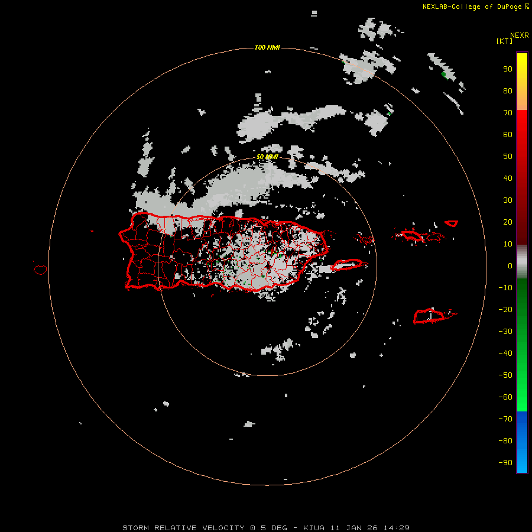Click the '100 NMI' range ring label
Screen dimensions: 532x532
[x=267, y=47]
